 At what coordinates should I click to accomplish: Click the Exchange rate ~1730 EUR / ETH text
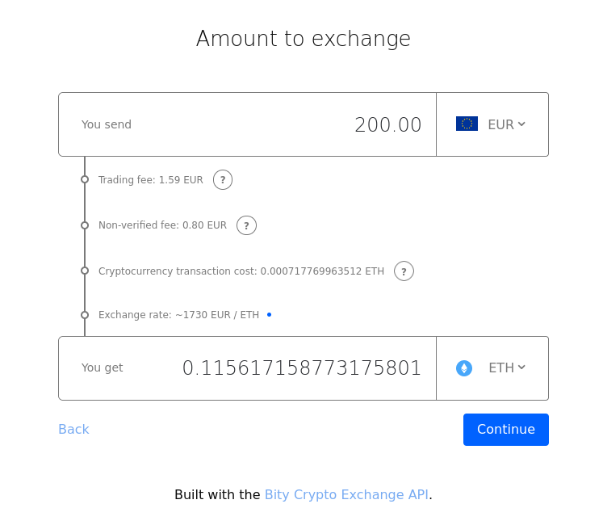point(179,315)
